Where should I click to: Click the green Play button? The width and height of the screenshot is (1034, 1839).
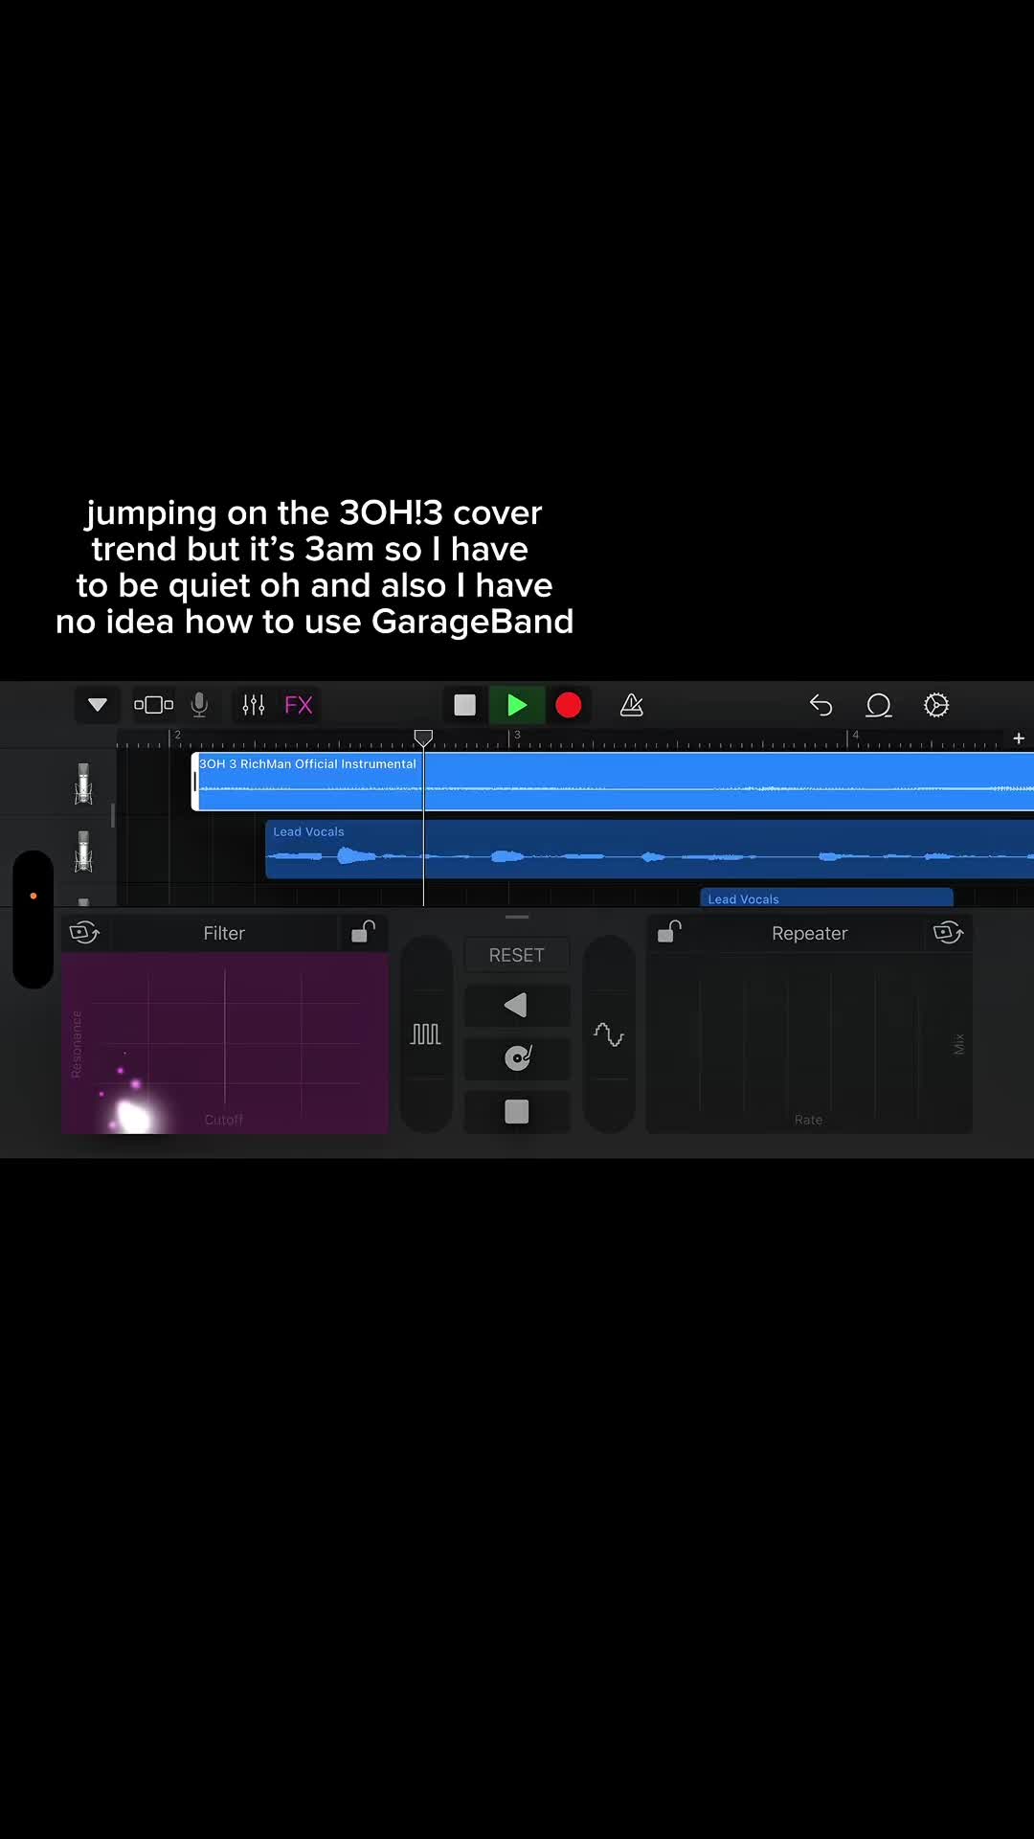[517, 705]
